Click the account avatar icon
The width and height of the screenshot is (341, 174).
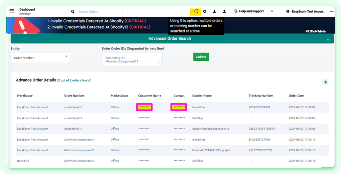point(288,11)
